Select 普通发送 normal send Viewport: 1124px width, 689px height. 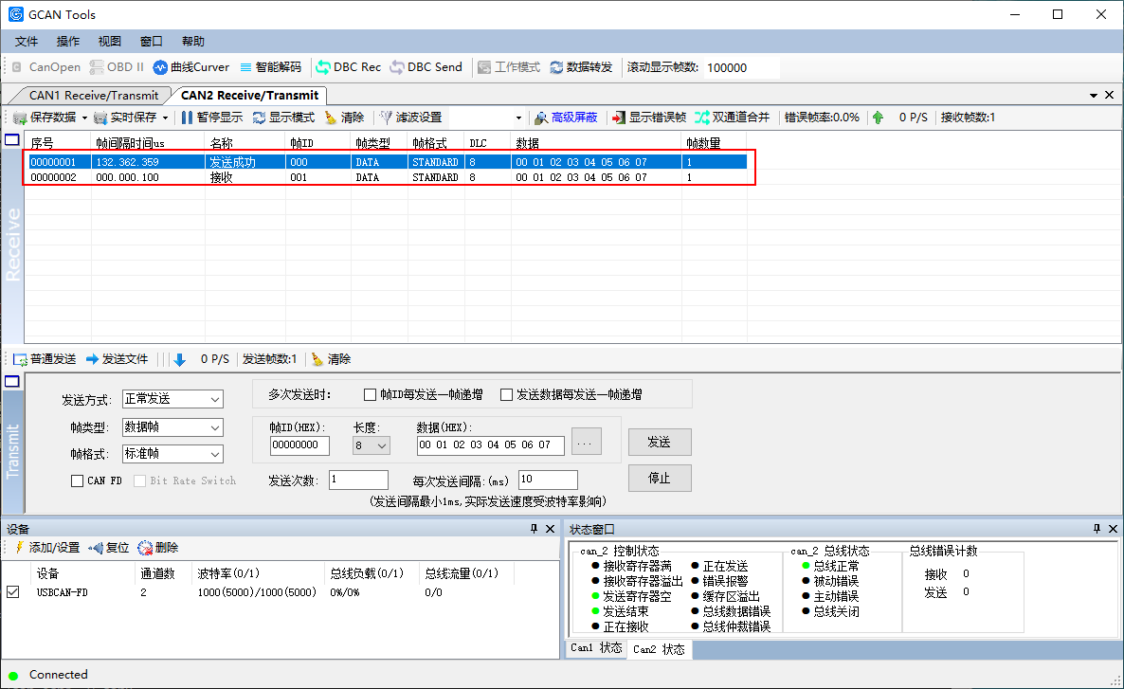click(45, 359)
